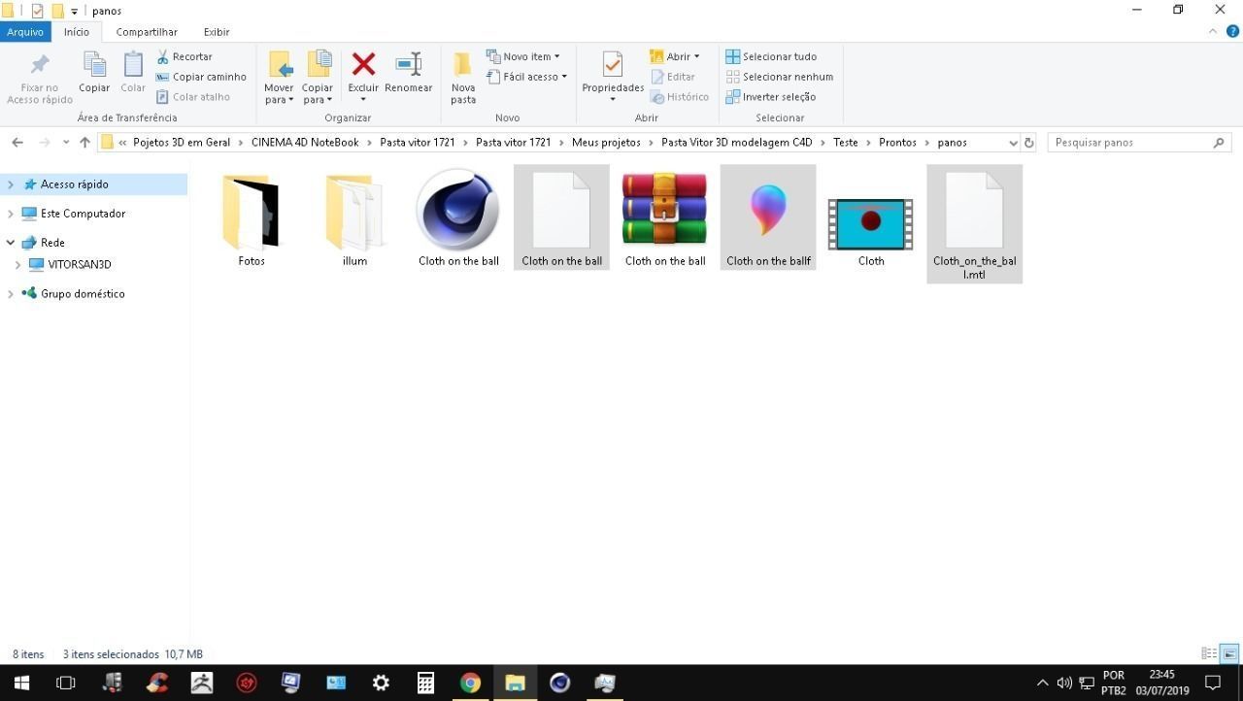Click Meus projetos breadcrumb segment

click(x=606, y=143)
